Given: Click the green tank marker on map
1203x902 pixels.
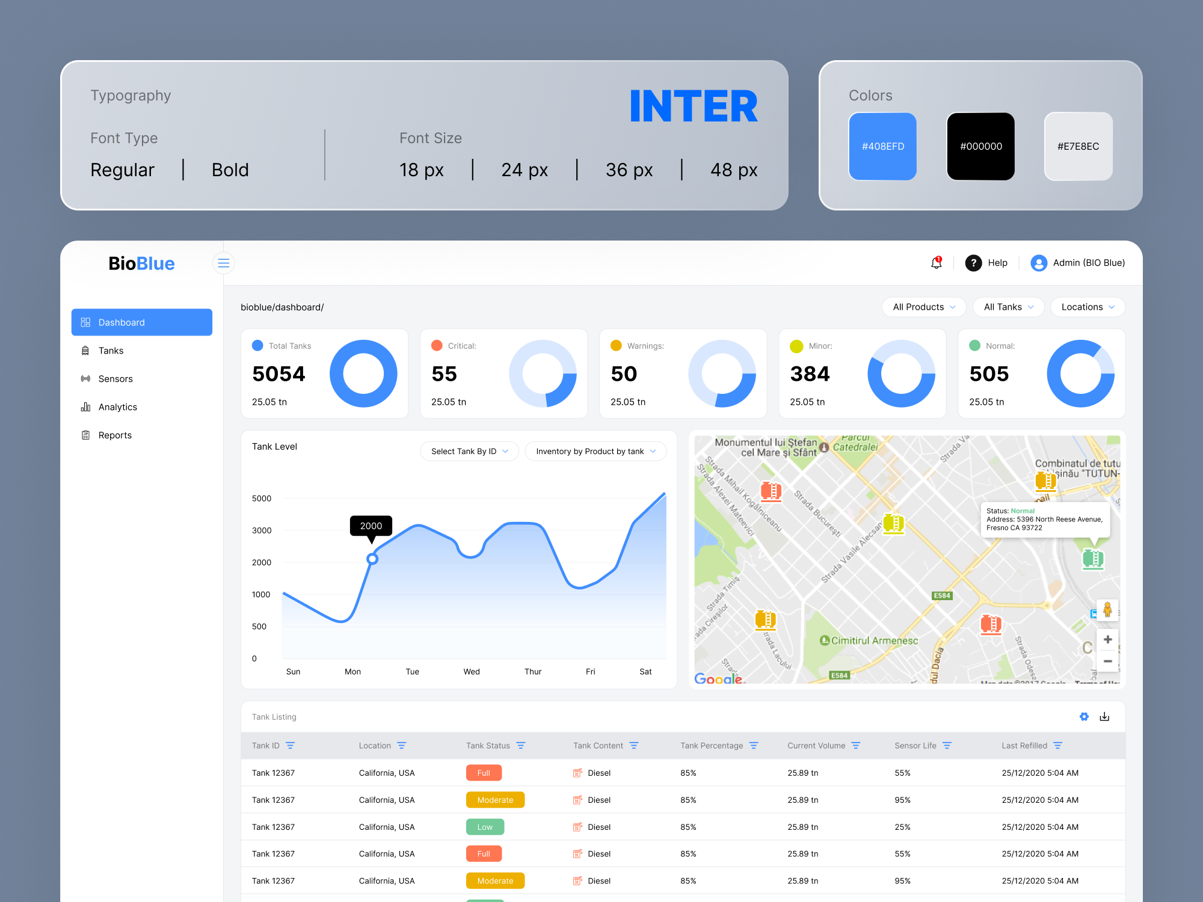Looking at the screenshot, I should (1092, 559).
